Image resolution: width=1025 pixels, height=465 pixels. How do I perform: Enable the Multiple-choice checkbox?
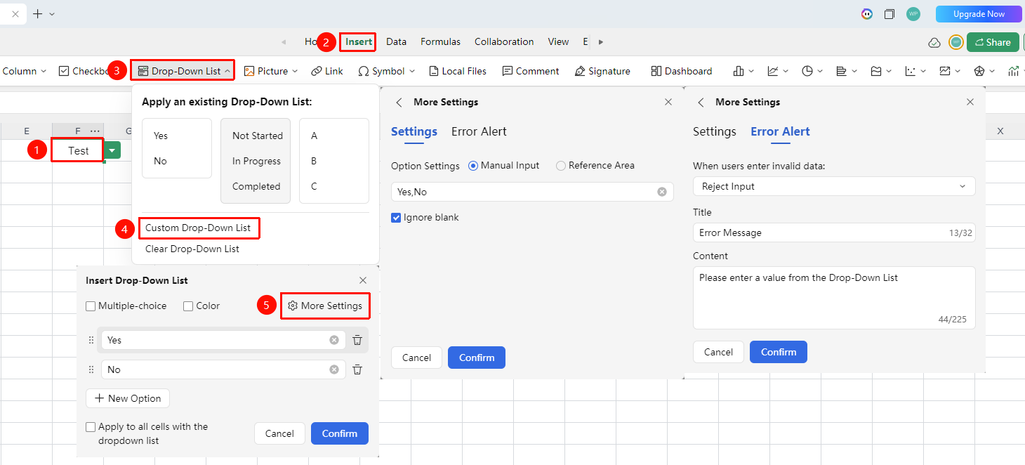point(91,306)
